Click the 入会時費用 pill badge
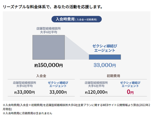The width and height of the screenshot is (155, 118). (77, 19)
